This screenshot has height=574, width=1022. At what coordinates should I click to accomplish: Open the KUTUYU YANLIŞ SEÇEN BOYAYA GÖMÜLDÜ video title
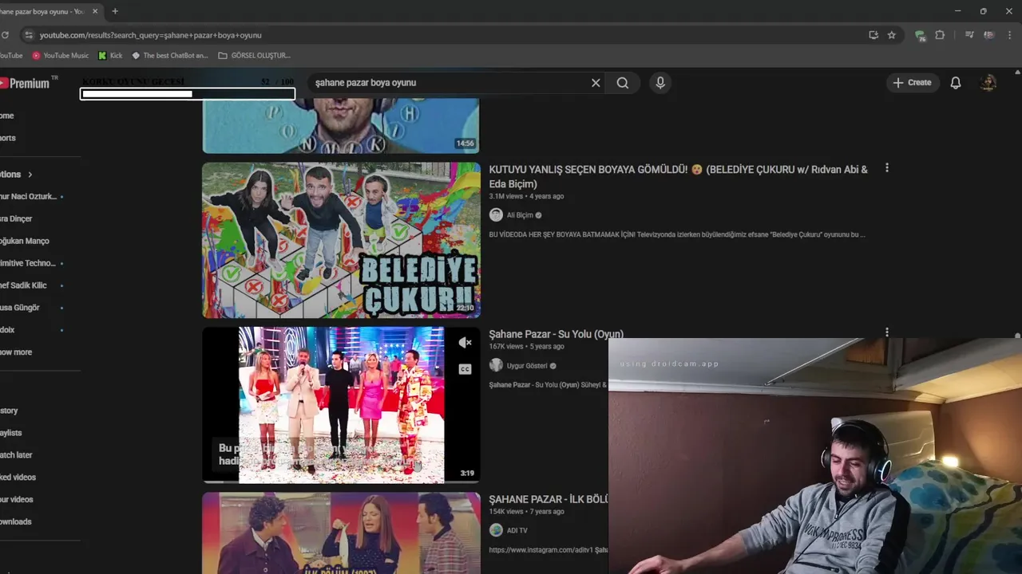(678, 176)
